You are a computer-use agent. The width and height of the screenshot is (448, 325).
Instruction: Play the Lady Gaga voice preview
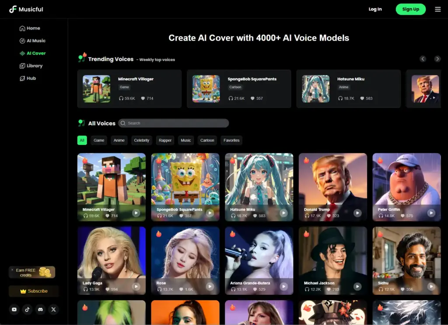pos(136,286)
